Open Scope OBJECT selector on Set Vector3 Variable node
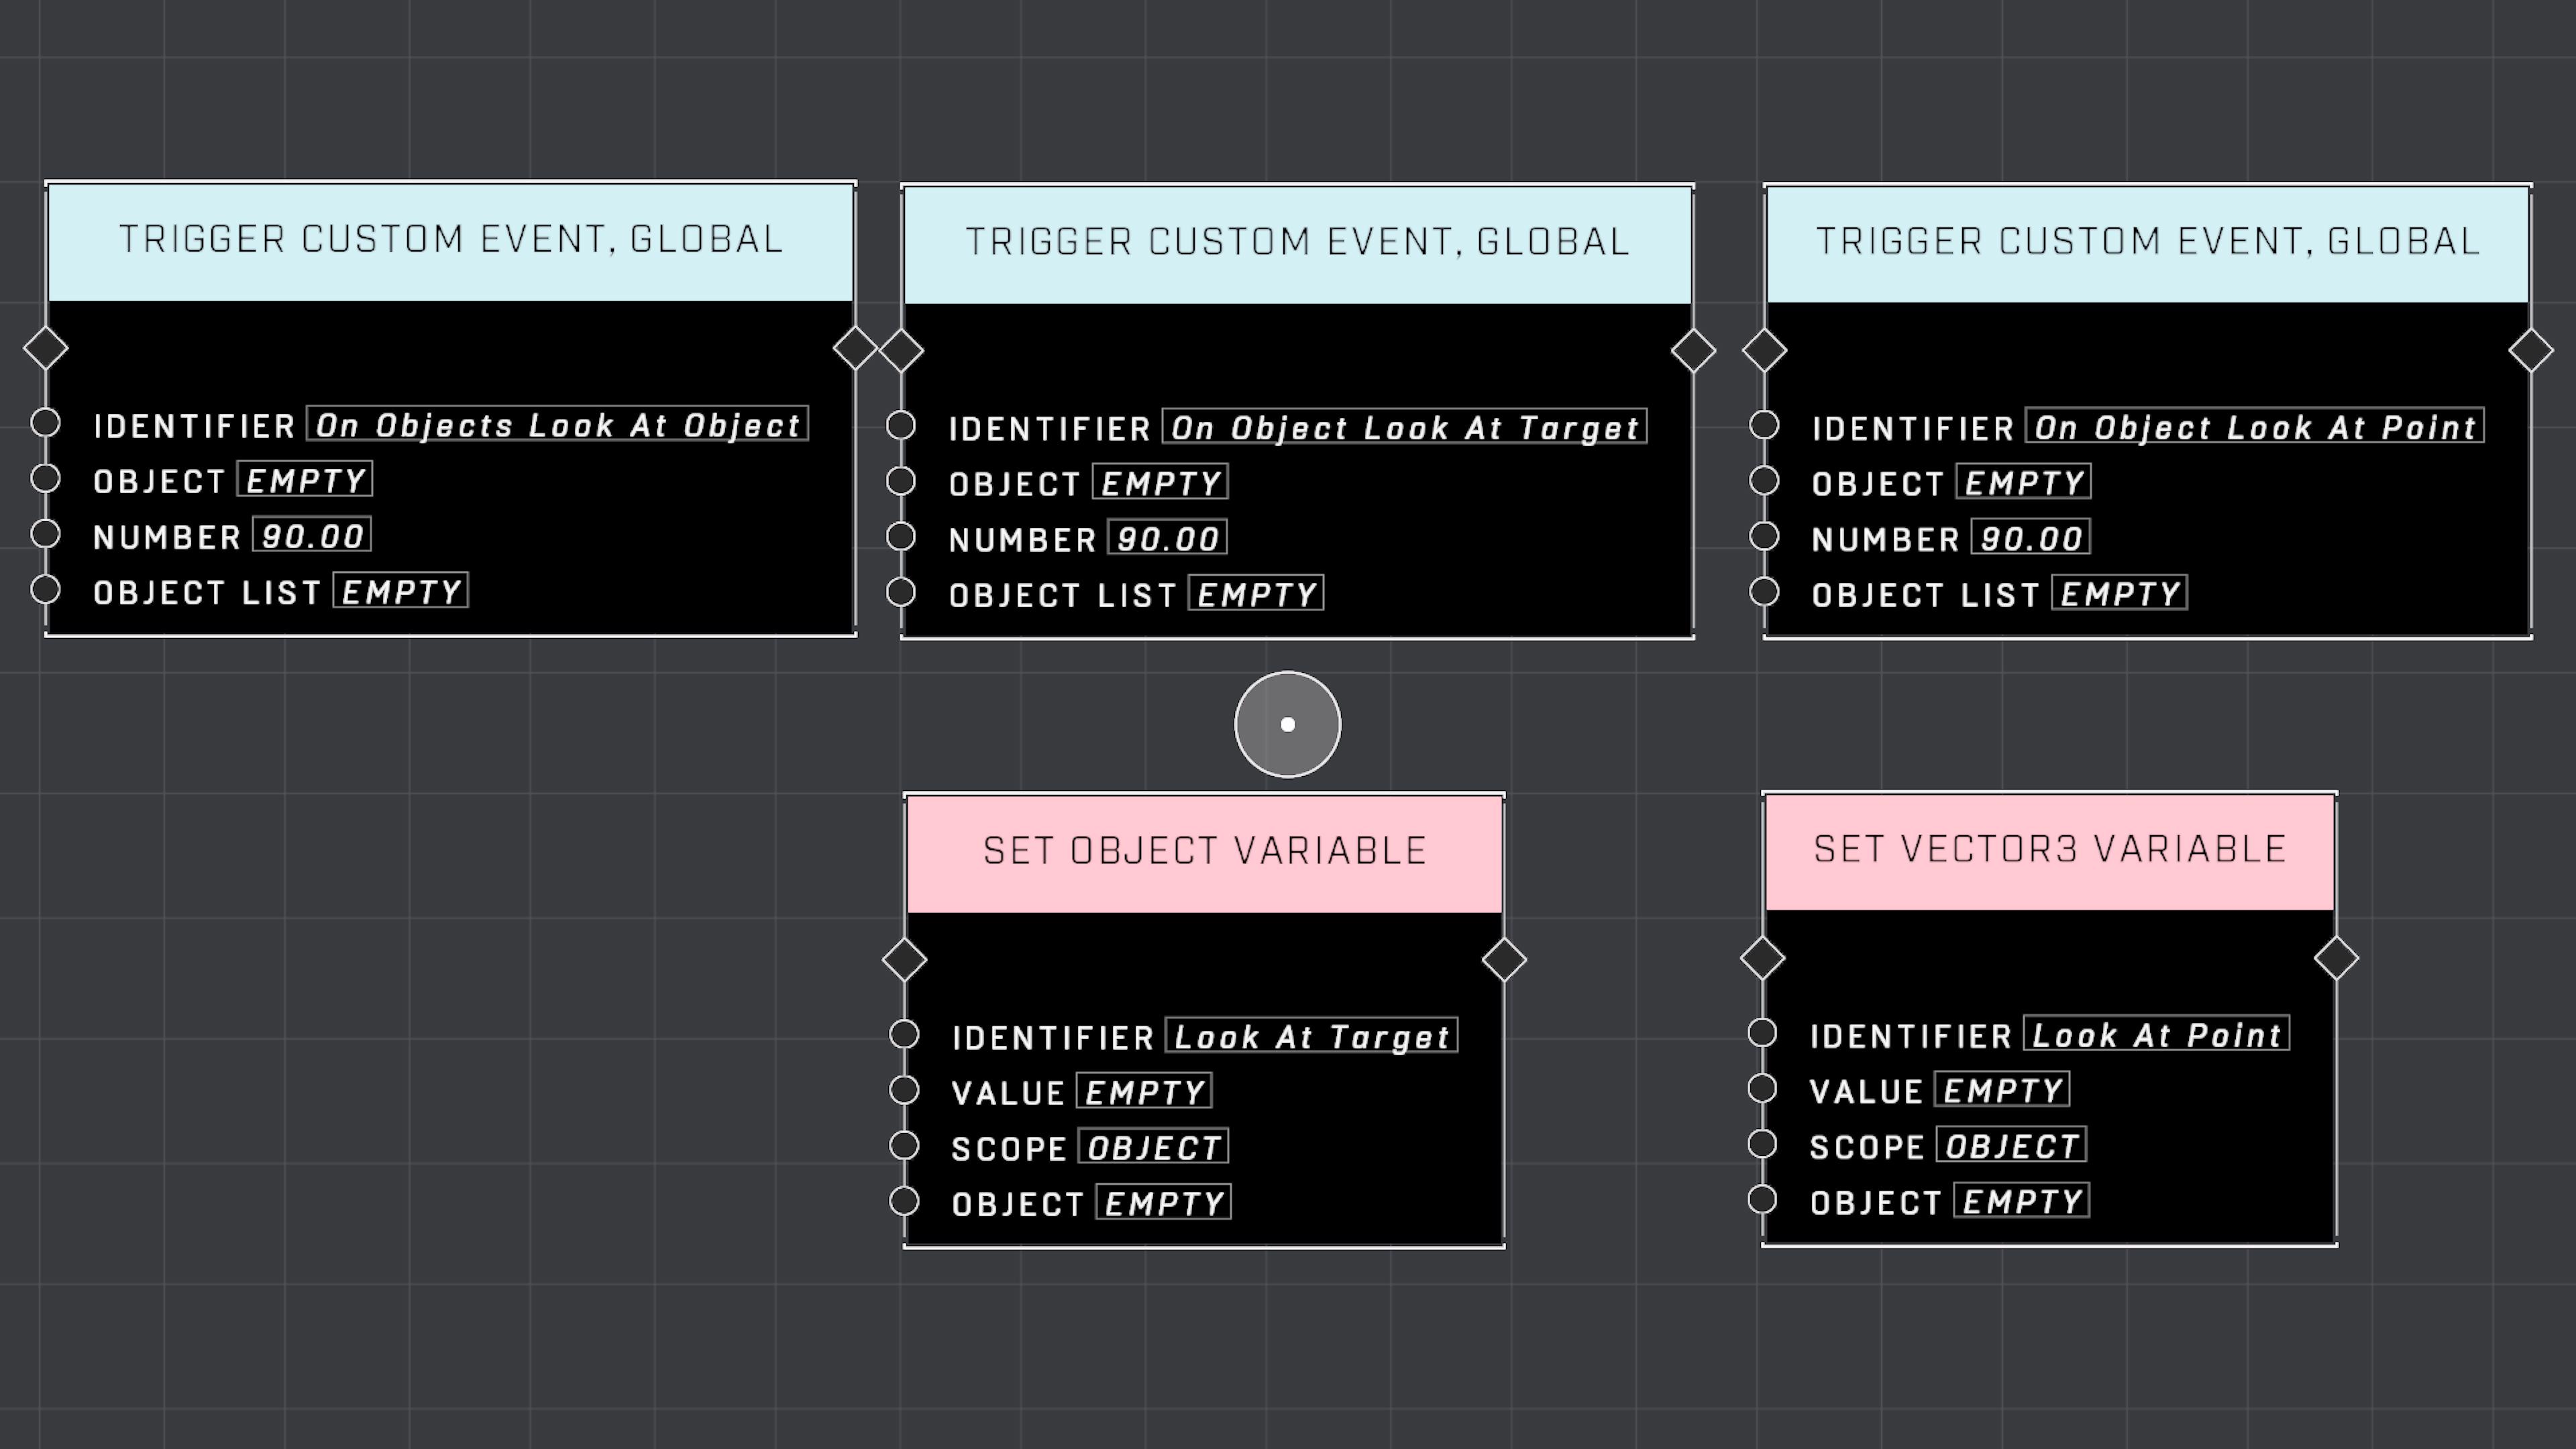2576x1449 pixels. (x=2012, y=1145)
